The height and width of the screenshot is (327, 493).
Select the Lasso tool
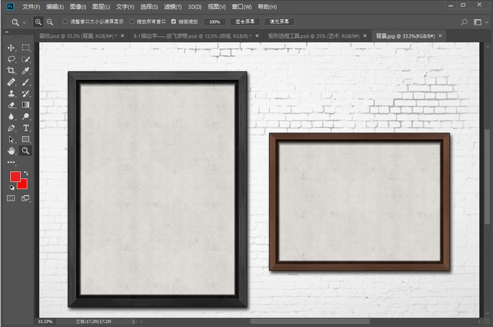pos(11,59)
